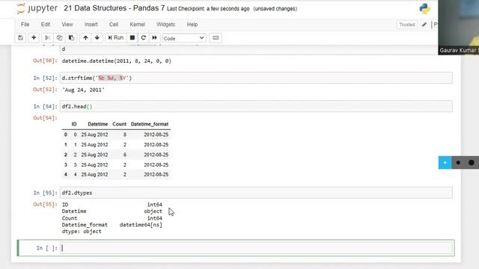
Task: Click the Datetime_format column header
Action: pyautogui.click(x=150, y=124)
